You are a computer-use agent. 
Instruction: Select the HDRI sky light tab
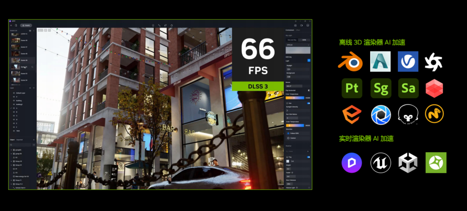(x=304, y=40)
